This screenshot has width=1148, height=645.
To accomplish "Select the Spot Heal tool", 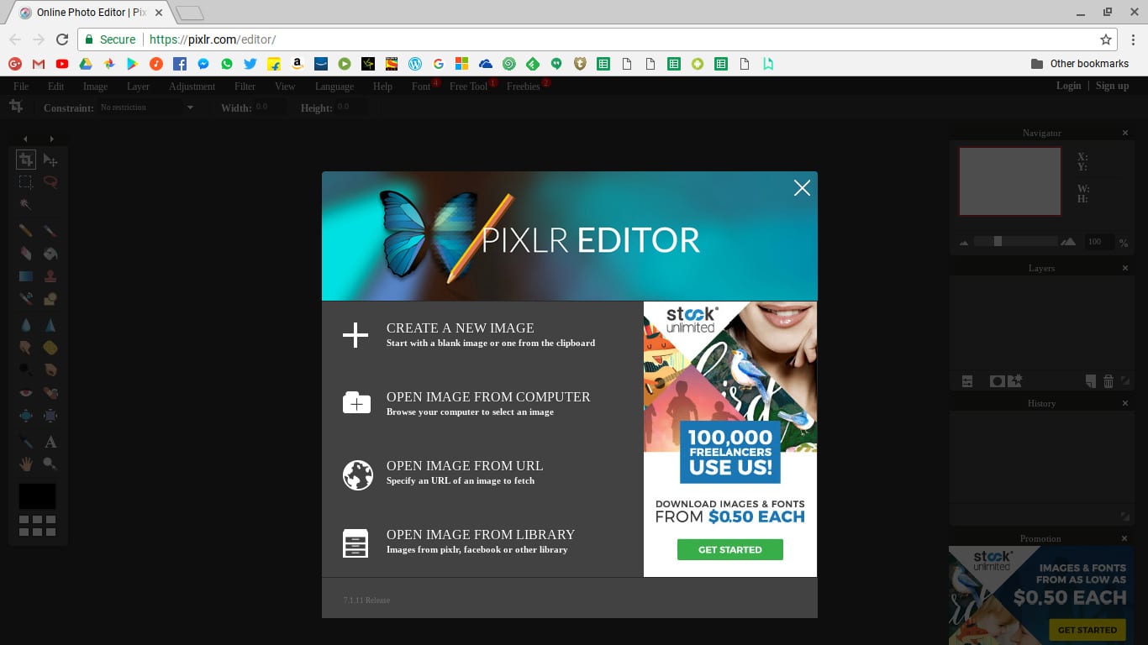I will point(50,392).
